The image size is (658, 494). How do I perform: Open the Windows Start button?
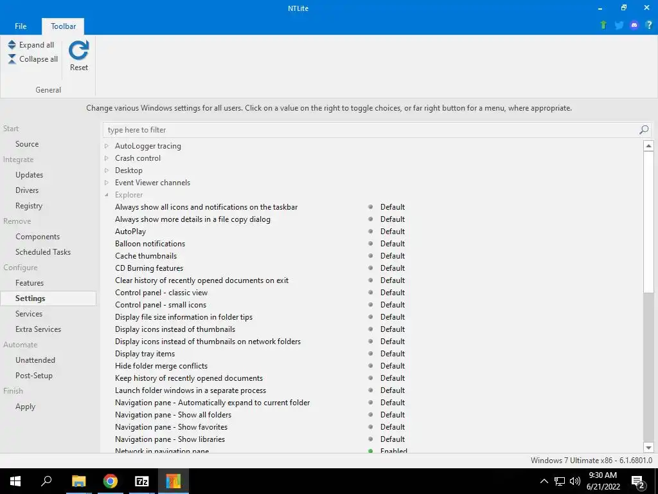coord(15,481)
